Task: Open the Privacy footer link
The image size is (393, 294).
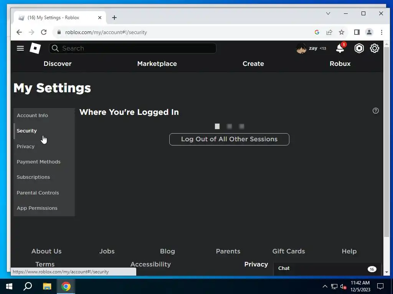Action: tap(256, 264)
